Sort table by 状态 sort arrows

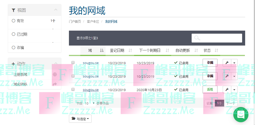[216, 51]
